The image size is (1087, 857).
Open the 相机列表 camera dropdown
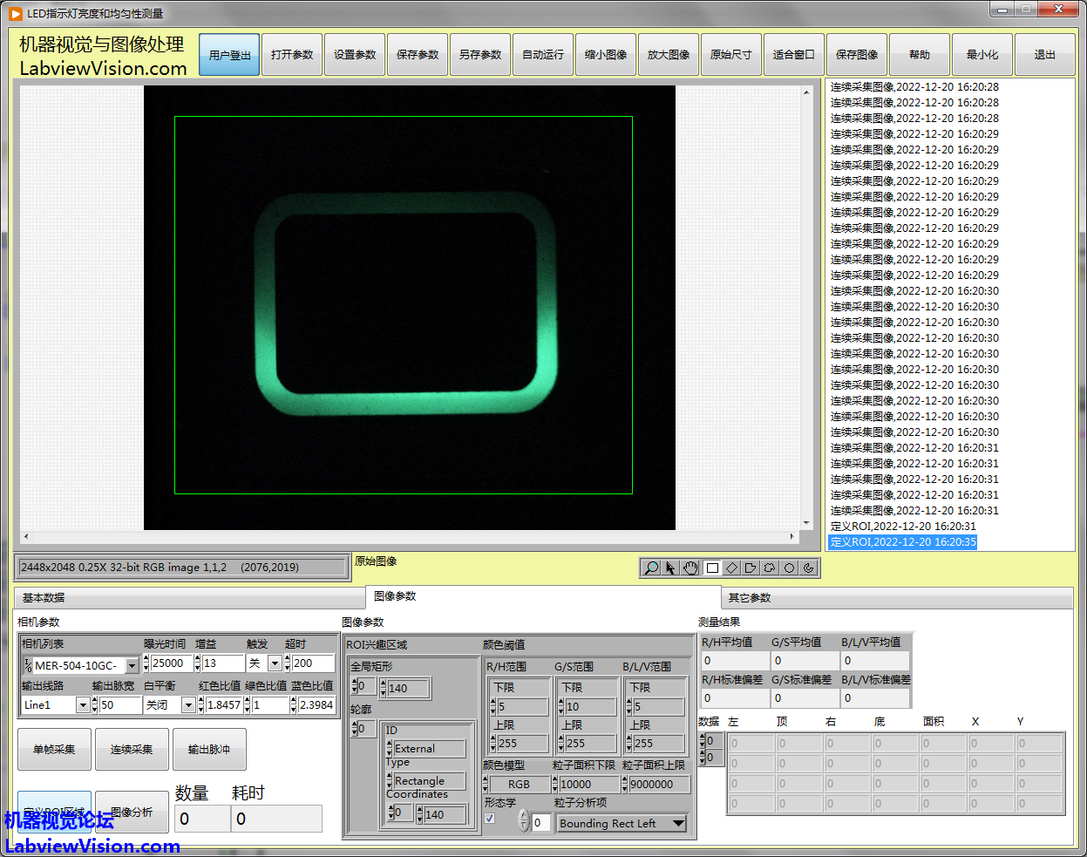(x=132, y=666)
